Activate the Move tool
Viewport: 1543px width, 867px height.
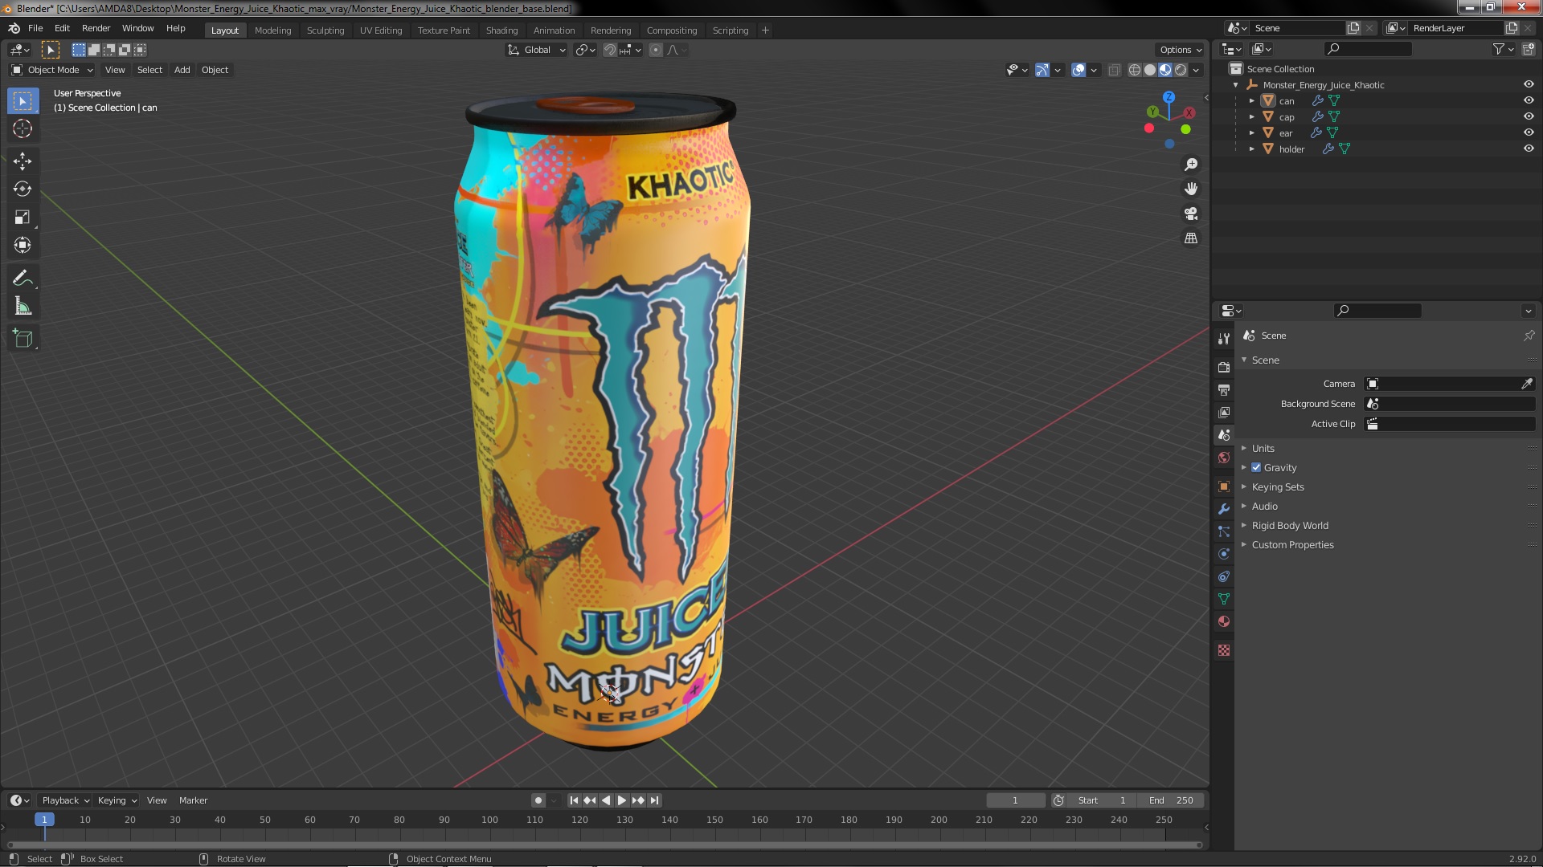tap(23, 161)
